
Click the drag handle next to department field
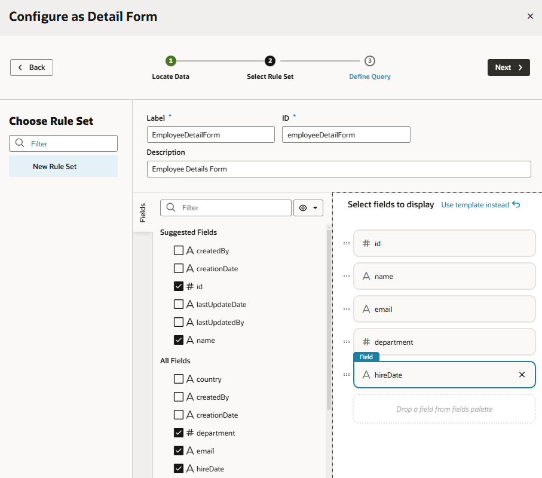coord(346,342)
